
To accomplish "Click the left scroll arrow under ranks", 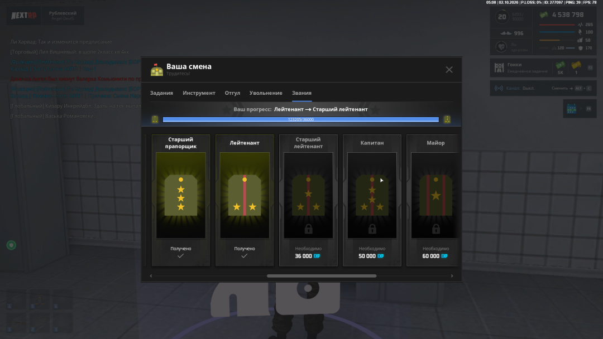I will coord(151,275).
